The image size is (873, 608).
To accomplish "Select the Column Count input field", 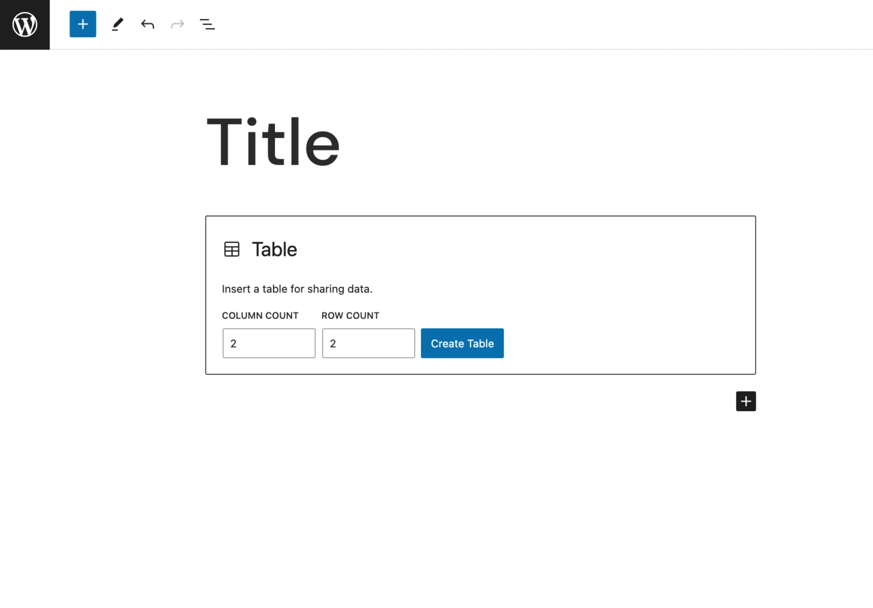I will (x=268, y=344).
